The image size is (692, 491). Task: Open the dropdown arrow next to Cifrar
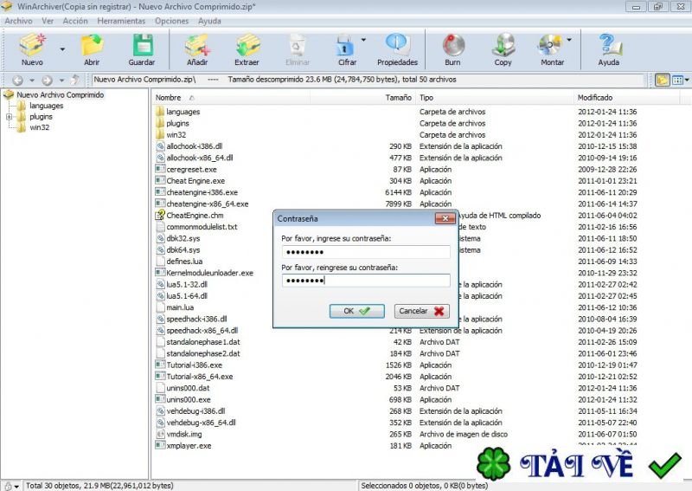click(x=363, y=40)
